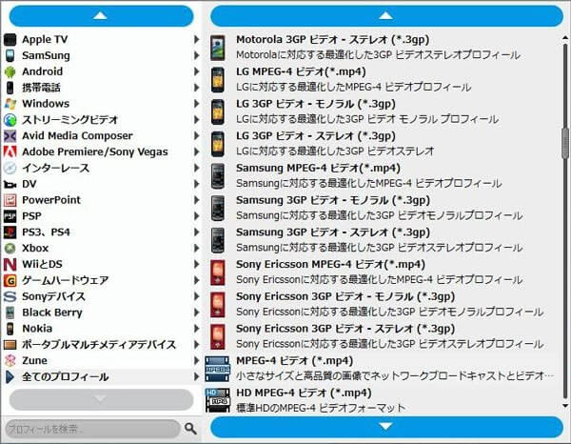The image size is (571, 444).
Task: Select Samsung MPEG-4 ビデオ(*.mp4) profile
Action: coord(383,175)
